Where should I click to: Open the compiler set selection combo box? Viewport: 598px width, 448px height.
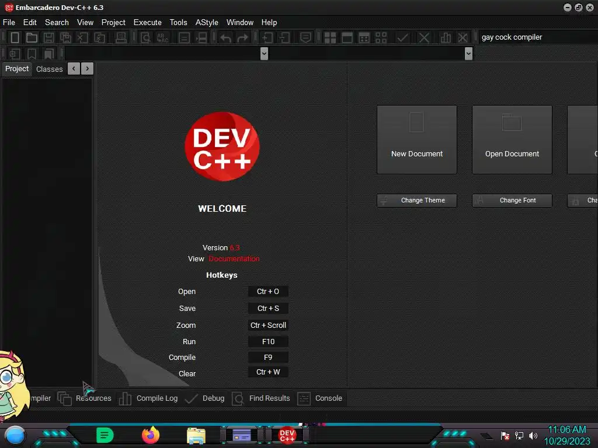pyautogui.click(x=538, y=37)
